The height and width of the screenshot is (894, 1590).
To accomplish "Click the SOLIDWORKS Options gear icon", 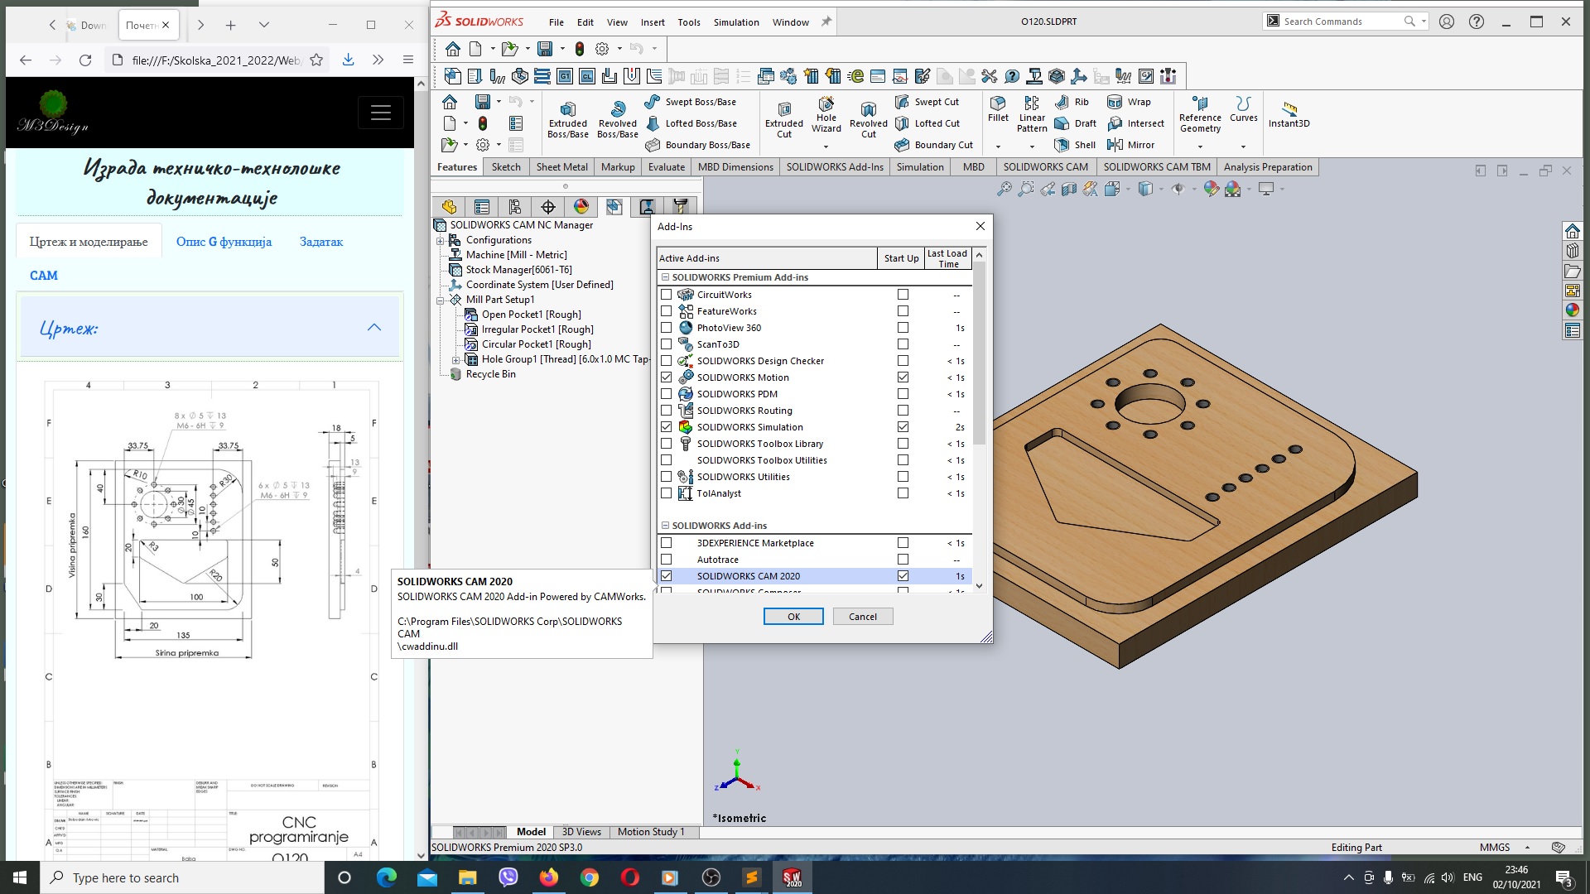I will pos(602,49).
